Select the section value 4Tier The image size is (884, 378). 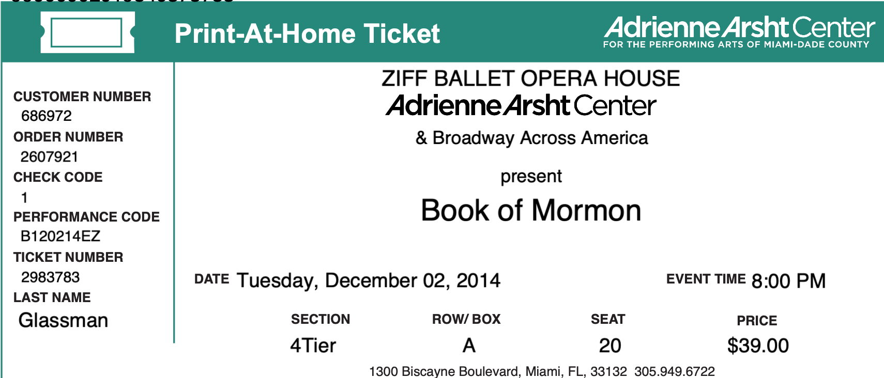pos(313,345)
